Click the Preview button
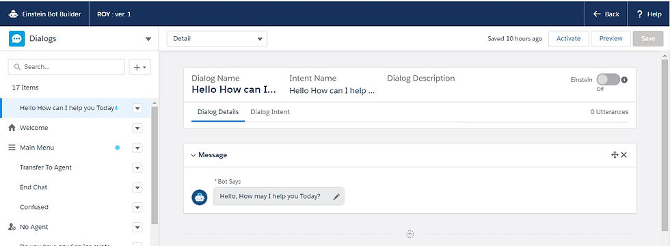This screenshot has width=670, height=246. tap(611, 38)
